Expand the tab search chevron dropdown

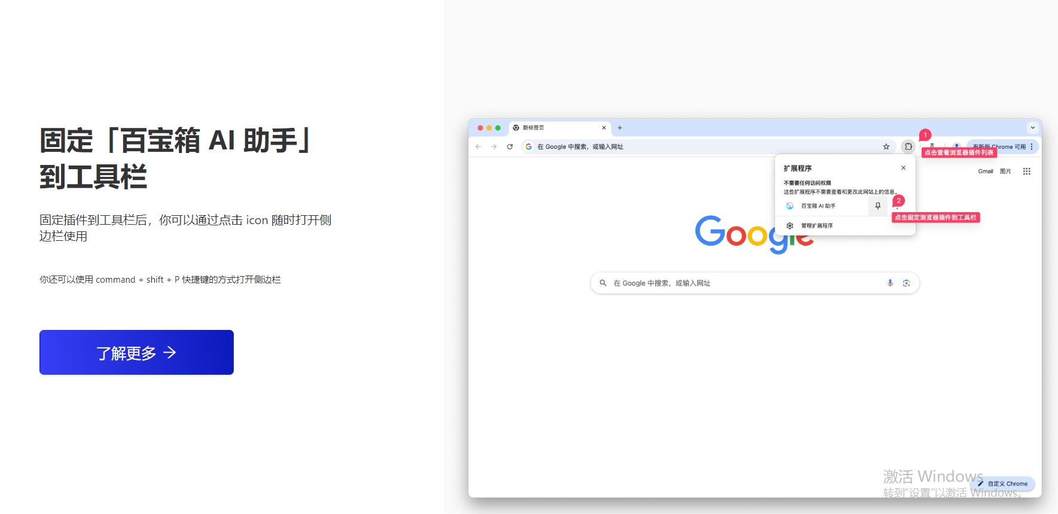[1032, 128]
